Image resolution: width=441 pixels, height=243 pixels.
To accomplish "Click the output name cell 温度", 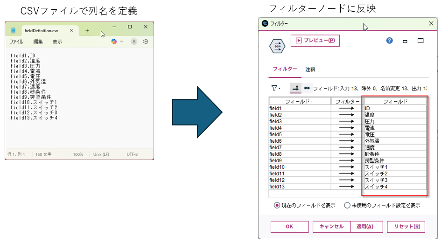I will [x=395, y=115].
